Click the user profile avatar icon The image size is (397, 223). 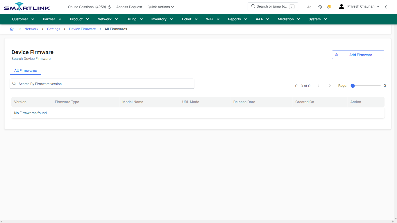341,6
